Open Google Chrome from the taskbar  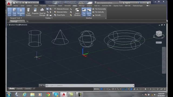coord(48,95)
